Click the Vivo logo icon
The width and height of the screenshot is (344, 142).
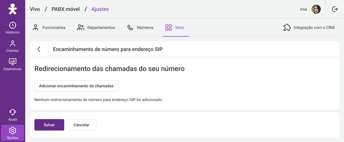[12, 9]
